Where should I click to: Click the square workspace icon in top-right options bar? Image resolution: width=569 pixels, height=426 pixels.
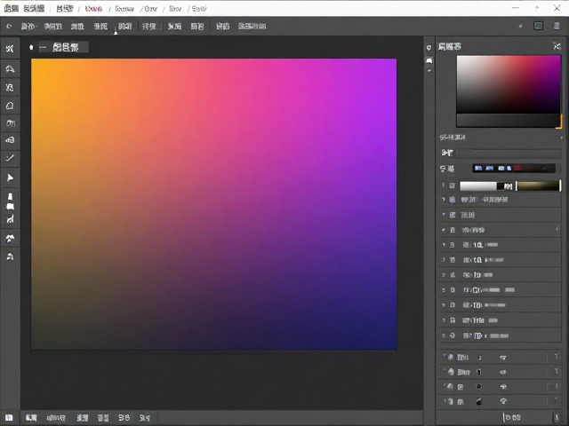click(x=538, y=26)
